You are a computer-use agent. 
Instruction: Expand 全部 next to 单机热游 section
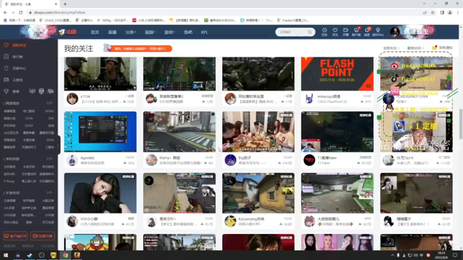[x=50, y=158]
